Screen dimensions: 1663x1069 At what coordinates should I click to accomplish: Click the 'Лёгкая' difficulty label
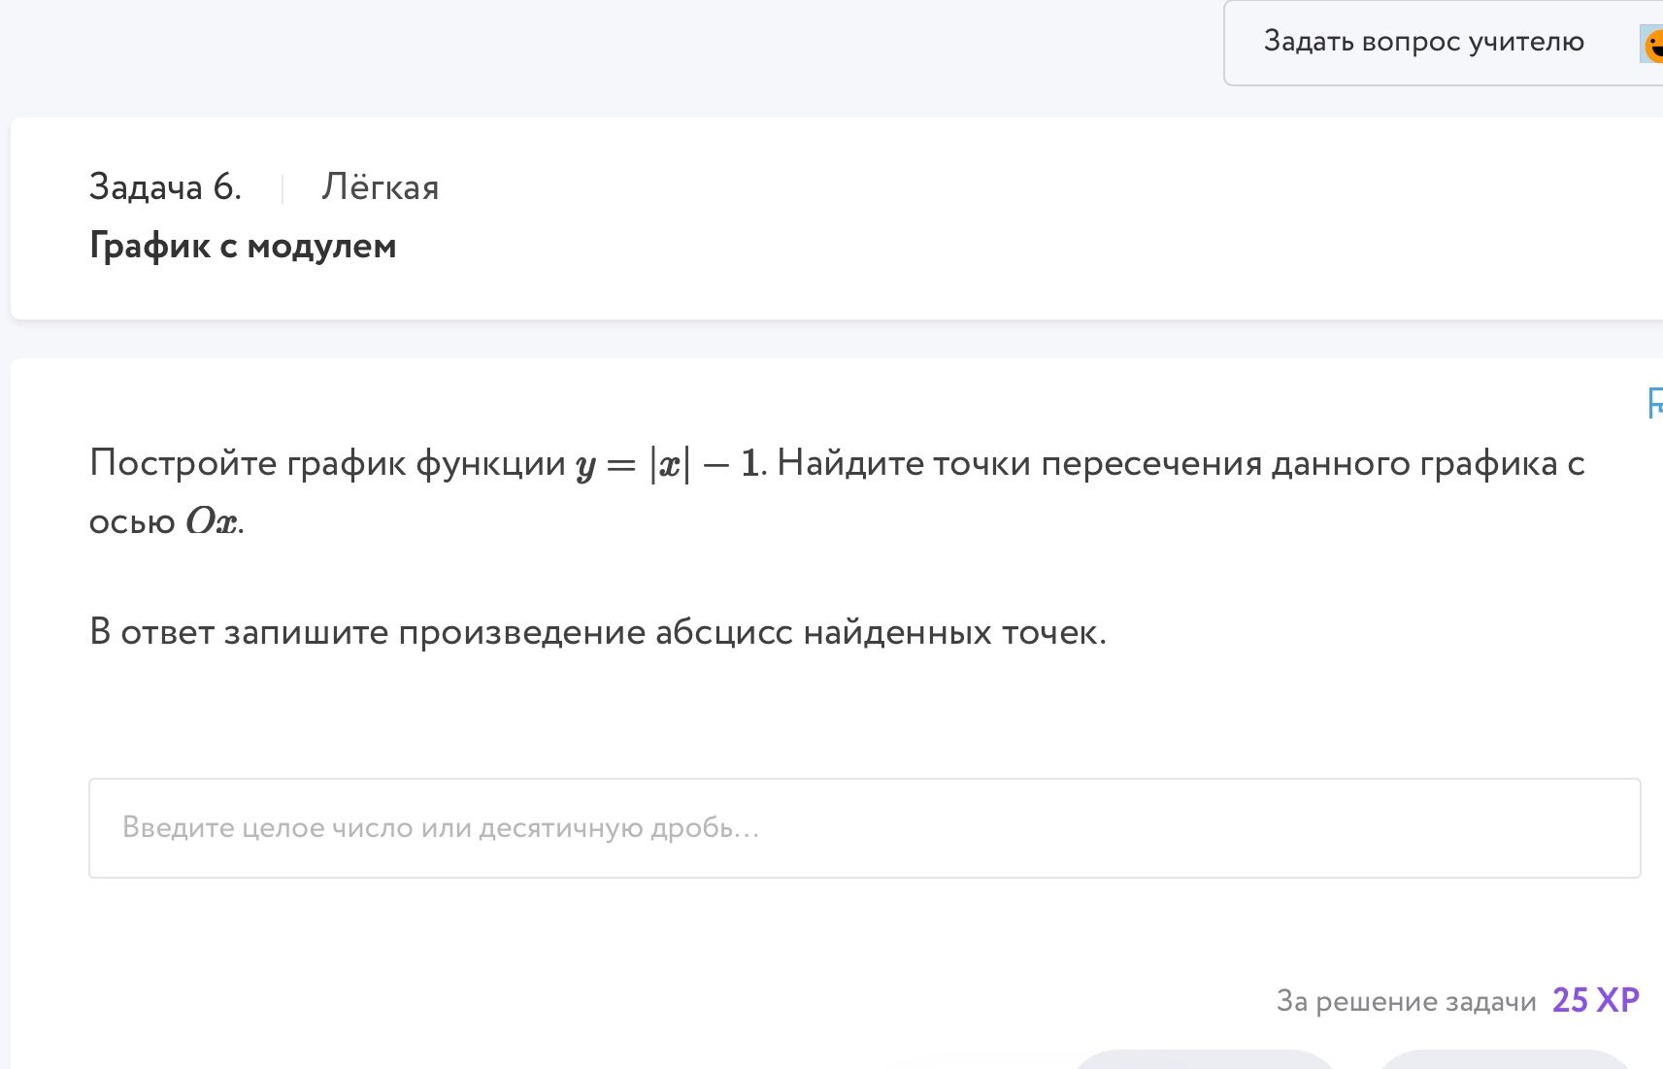[x=381, y=187]
